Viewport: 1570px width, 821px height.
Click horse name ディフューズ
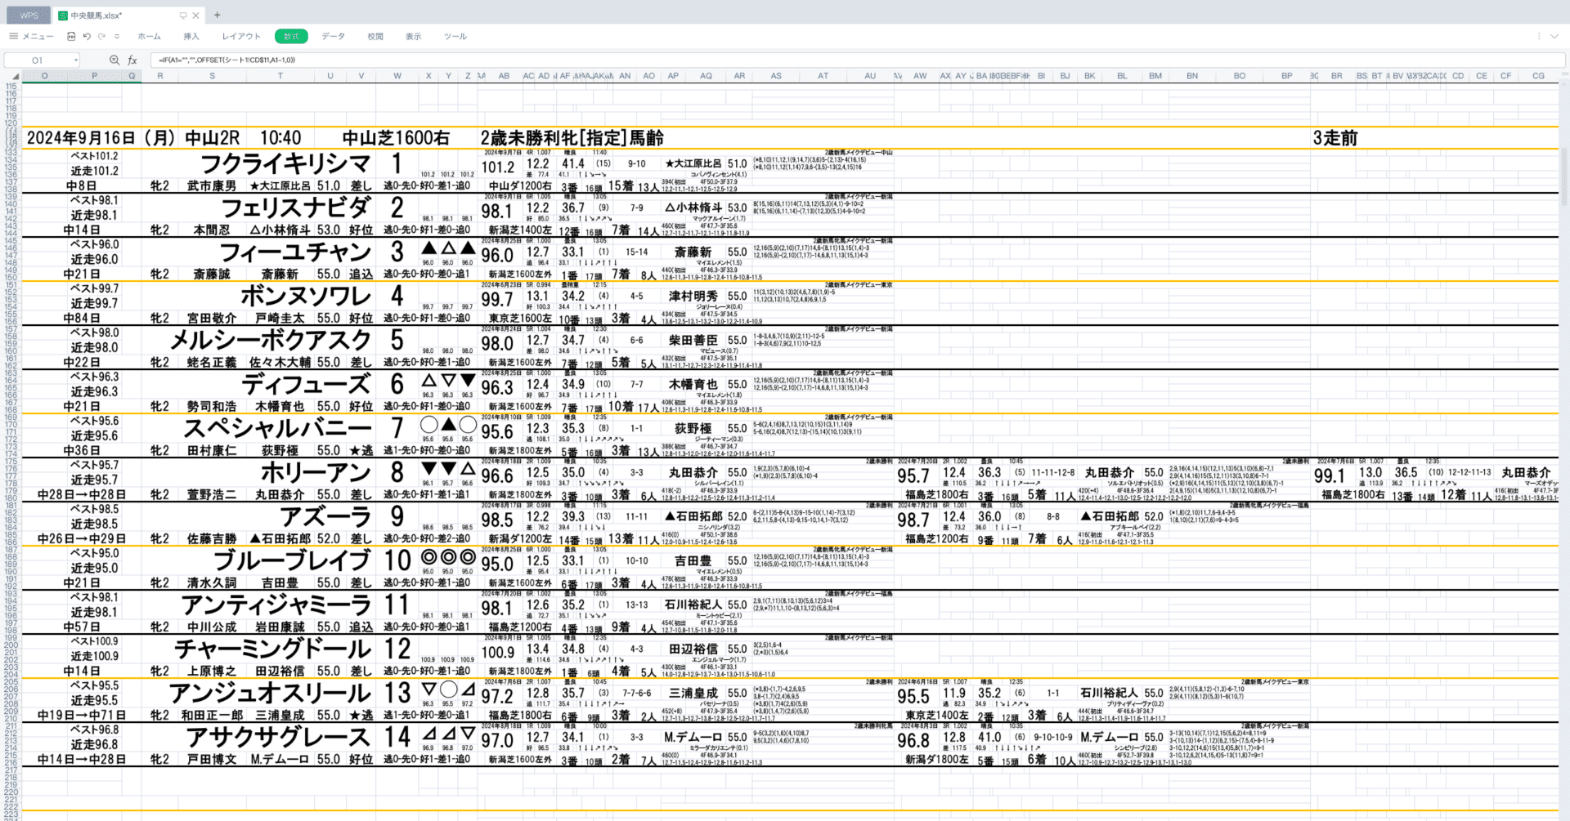point(306,384)
